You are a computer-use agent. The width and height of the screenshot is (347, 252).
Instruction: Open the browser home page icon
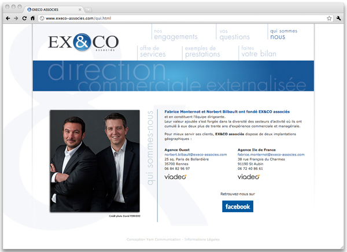tap(32, 18)
